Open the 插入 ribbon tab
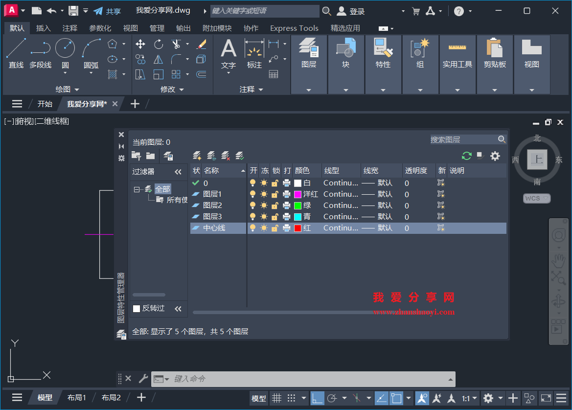572x410 pixels. [44, 28]
